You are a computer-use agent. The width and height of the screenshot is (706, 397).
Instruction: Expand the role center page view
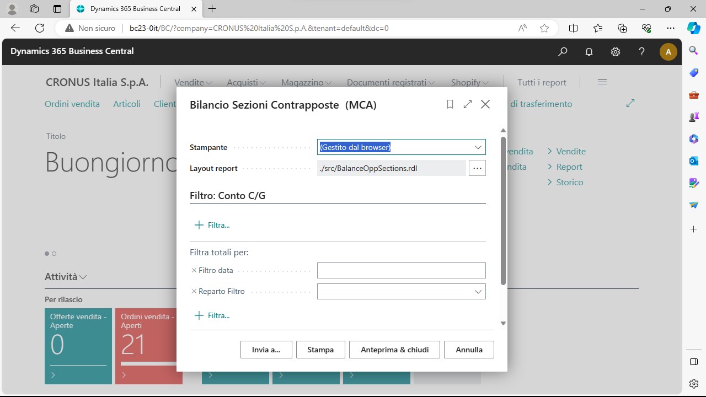click(630, 103)
